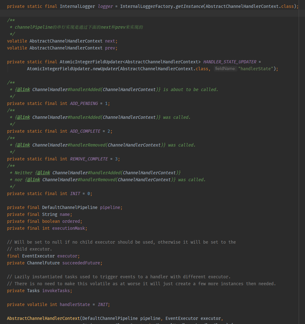
Task: Click handlerState in the volatile int declaration
Action: [x=75, y=304]
